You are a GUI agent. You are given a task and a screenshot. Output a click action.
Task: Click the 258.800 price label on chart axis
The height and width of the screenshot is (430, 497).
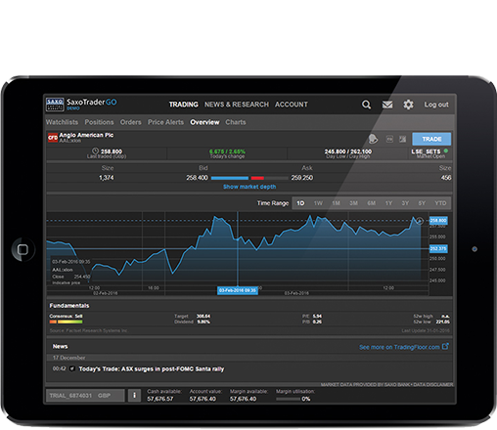click(438, 221)
